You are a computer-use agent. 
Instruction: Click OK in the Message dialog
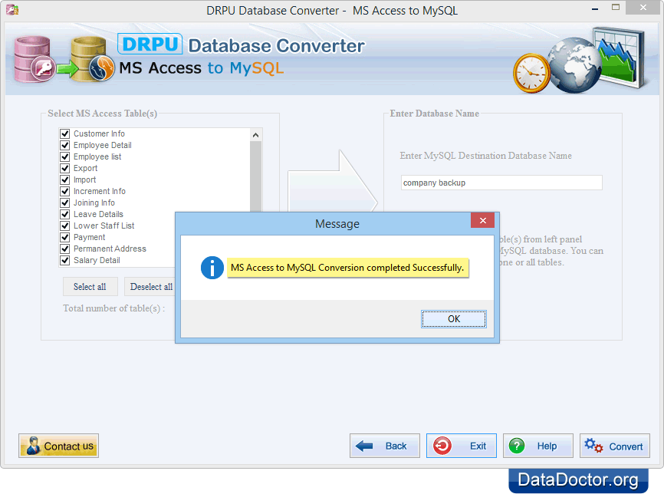[454, 319]
